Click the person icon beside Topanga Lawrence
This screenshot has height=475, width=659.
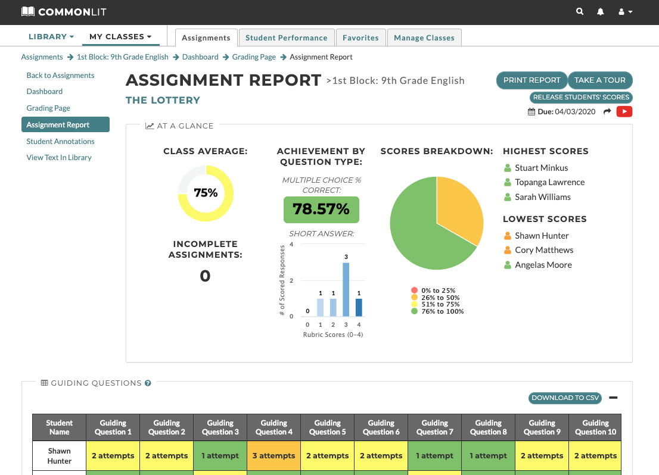(507, 182)
